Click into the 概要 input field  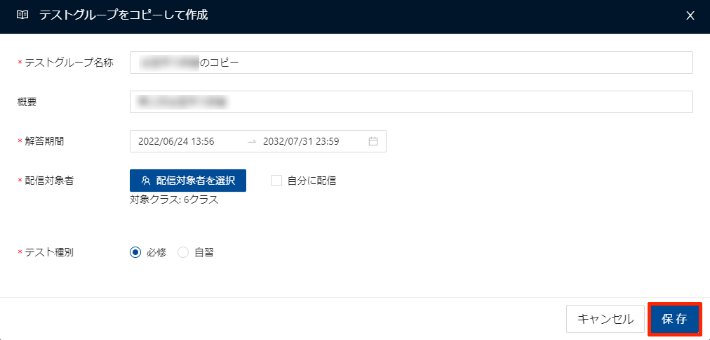click(x=449, y=102)
